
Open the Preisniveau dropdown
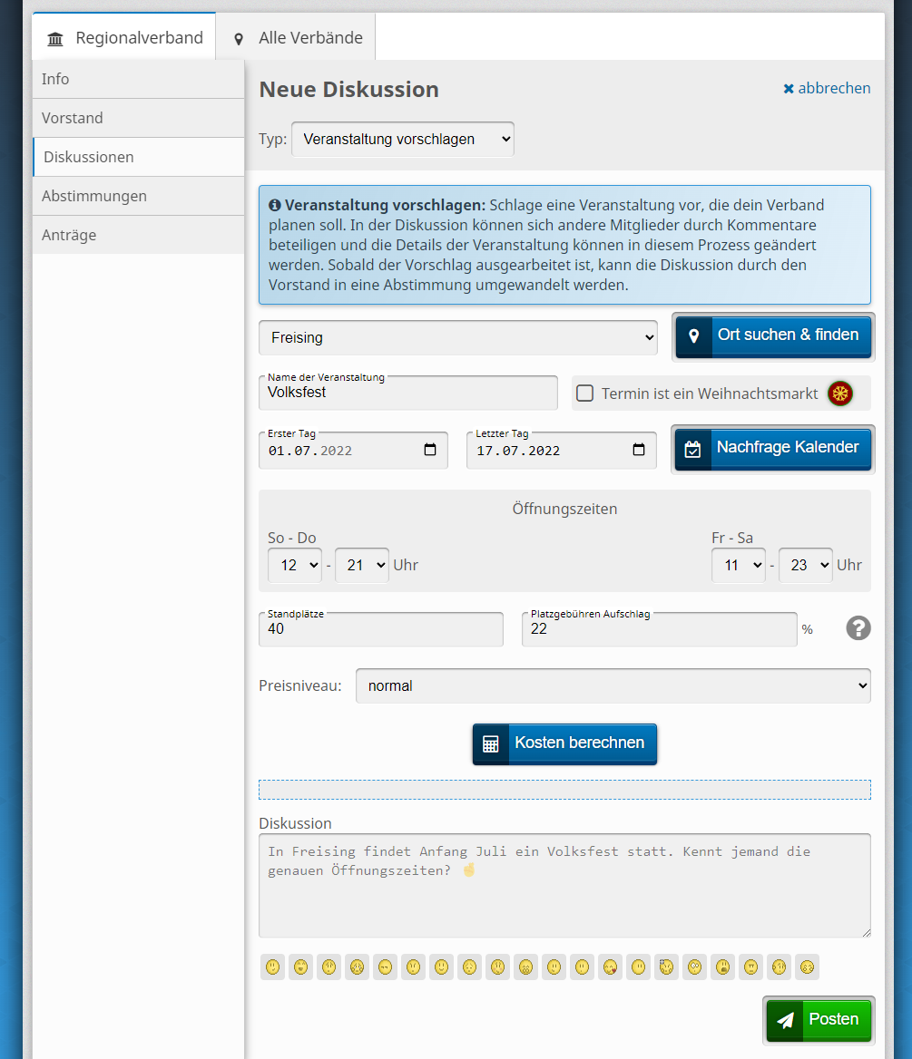pyautogui.click(x=613, y=686)
